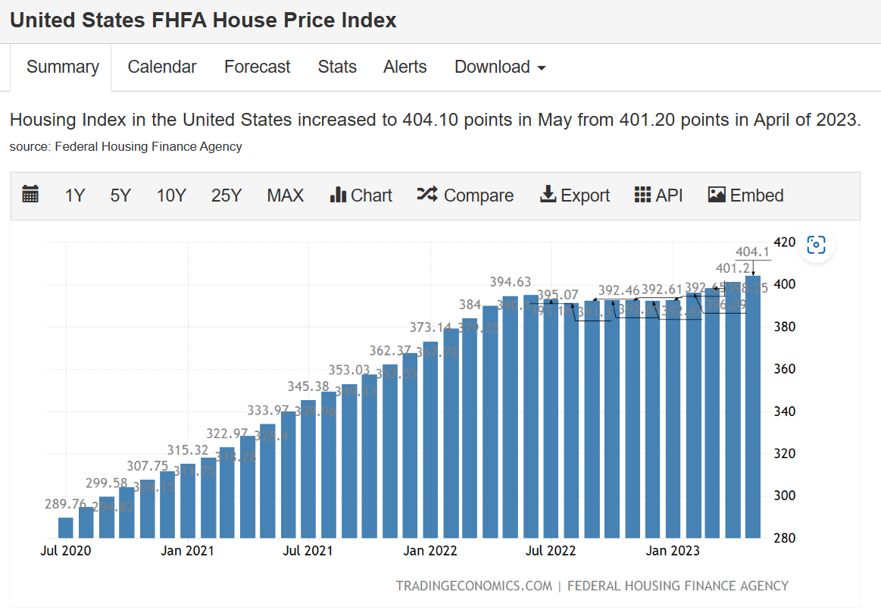Image resolution: width=881 pixels, height=610 pixels.
Task: Select the 1Y time range
Action: 74,196
